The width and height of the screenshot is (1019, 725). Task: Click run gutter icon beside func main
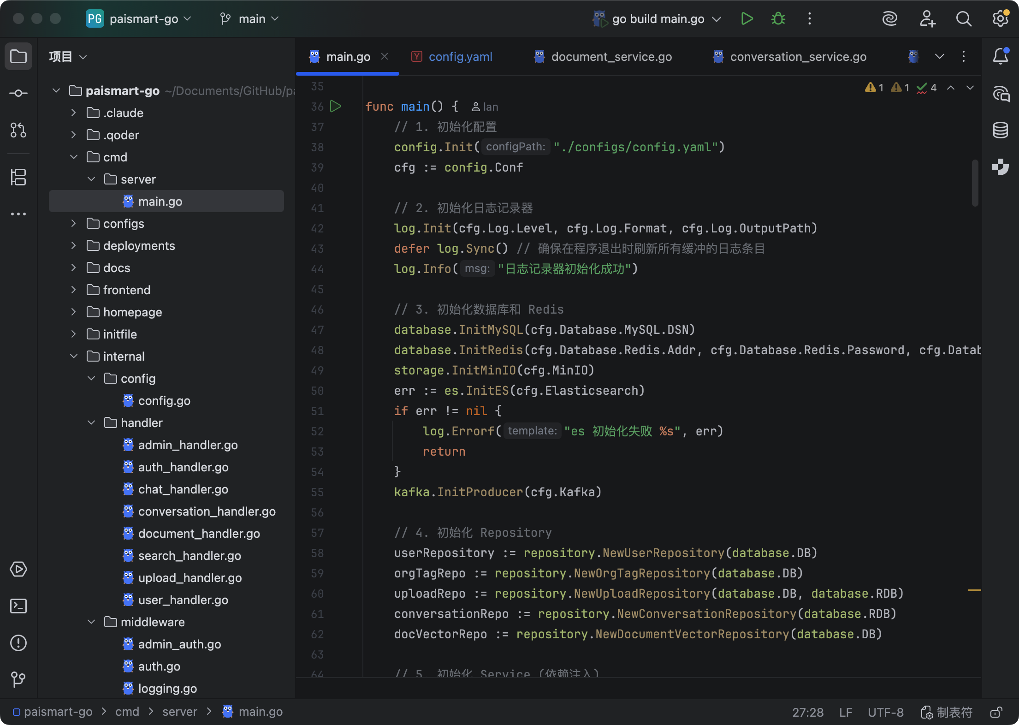pyautogui.click(x=336, y=107)
